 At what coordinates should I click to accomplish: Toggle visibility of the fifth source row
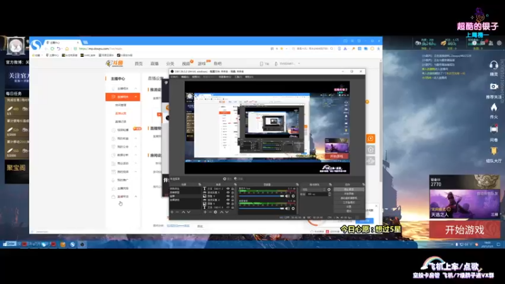click(x=228, y=203)
